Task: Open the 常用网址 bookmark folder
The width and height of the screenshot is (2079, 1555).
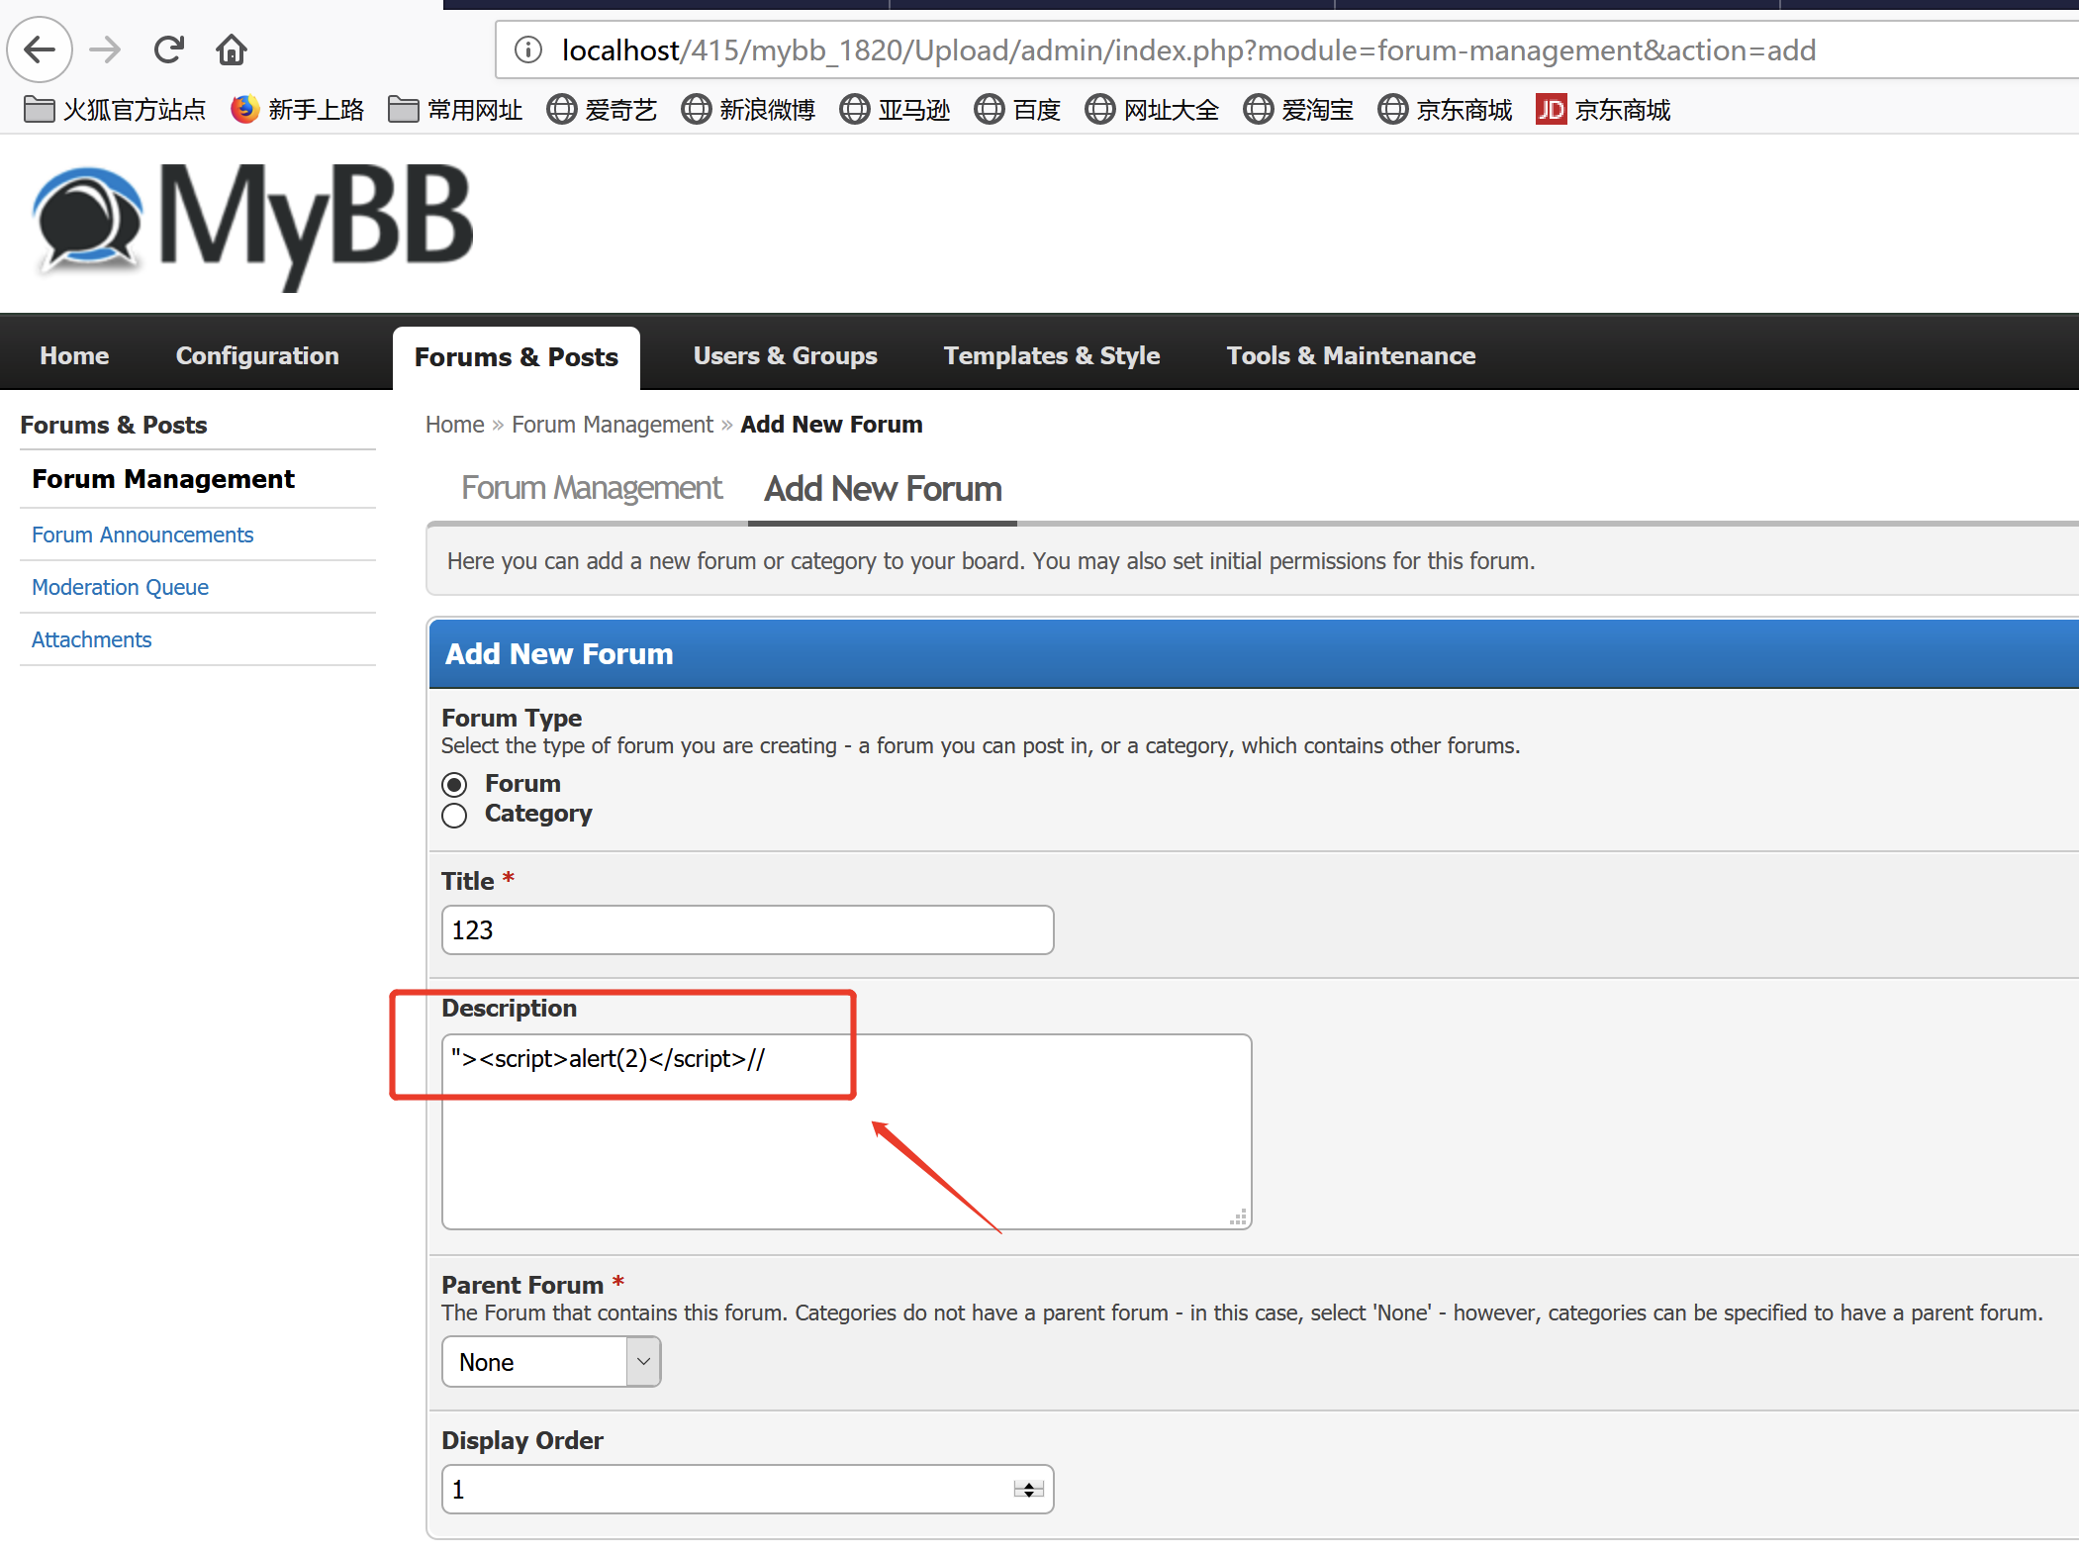Action: click(455, 109)
